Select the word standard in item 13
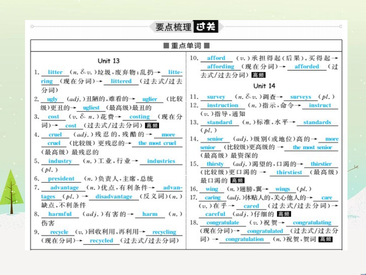The height and width of the screenshot is (275, 366). pos(220,122)
